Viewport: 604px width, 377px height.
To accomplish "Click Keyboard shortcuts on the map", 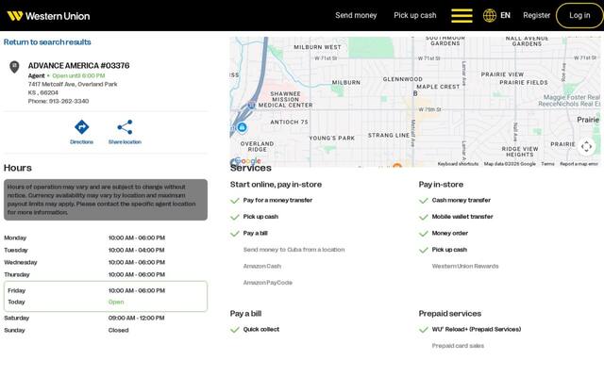I will point(458,164).
